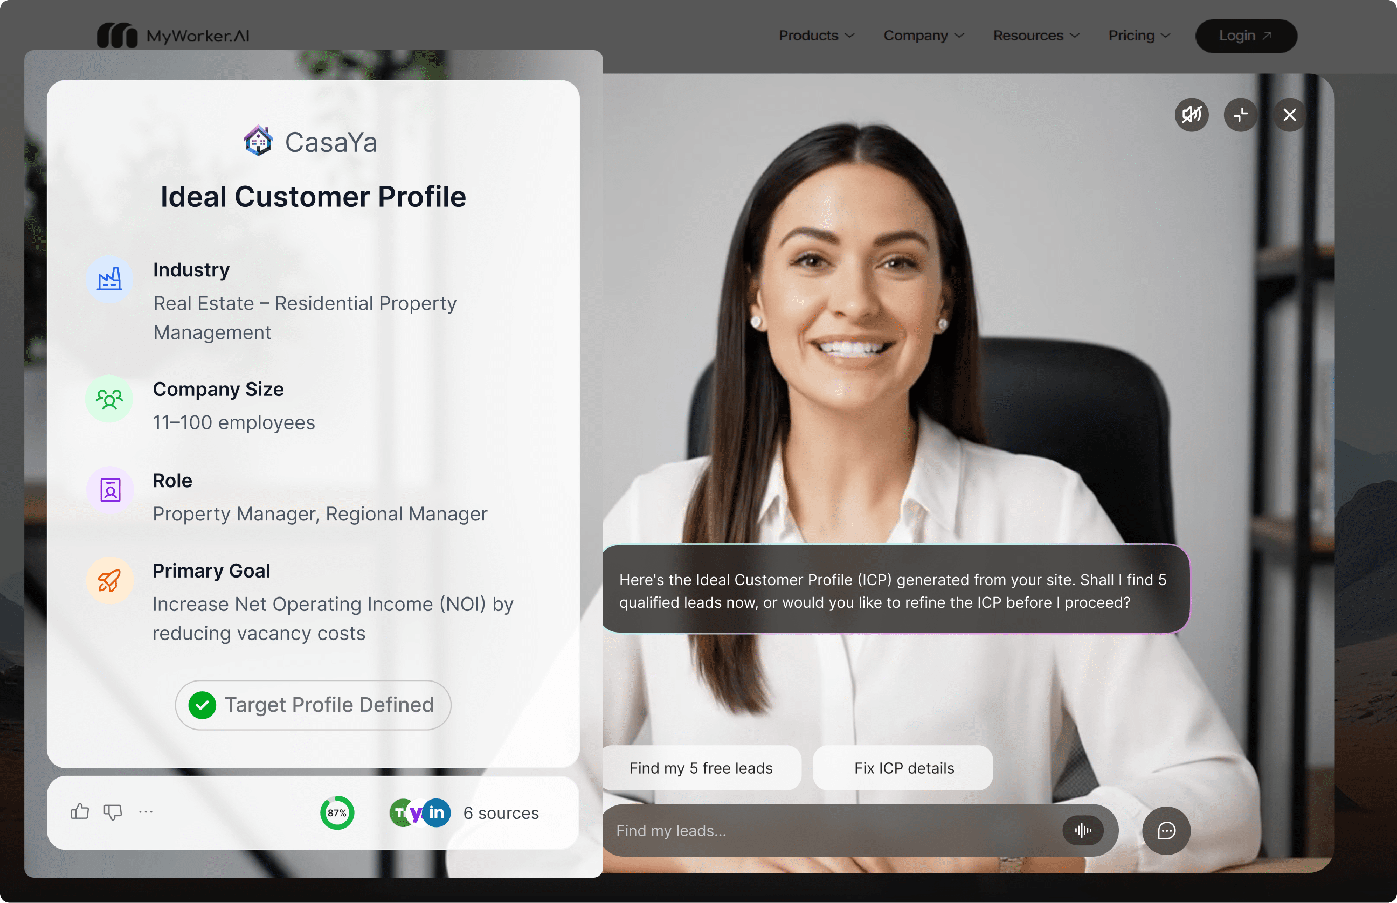Mute the avatar audio speaker icon
Screen dimensions: 1397x903
1191,115
